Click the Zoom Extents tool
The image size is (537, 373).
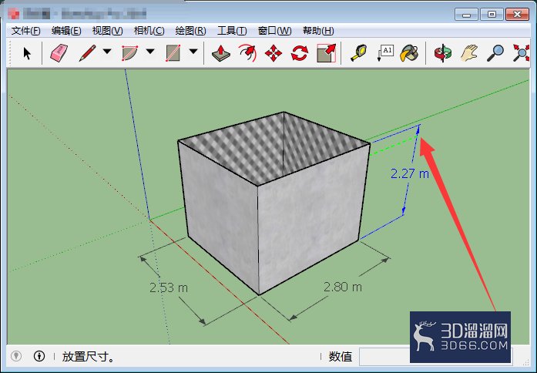click(x=521, y=53)
